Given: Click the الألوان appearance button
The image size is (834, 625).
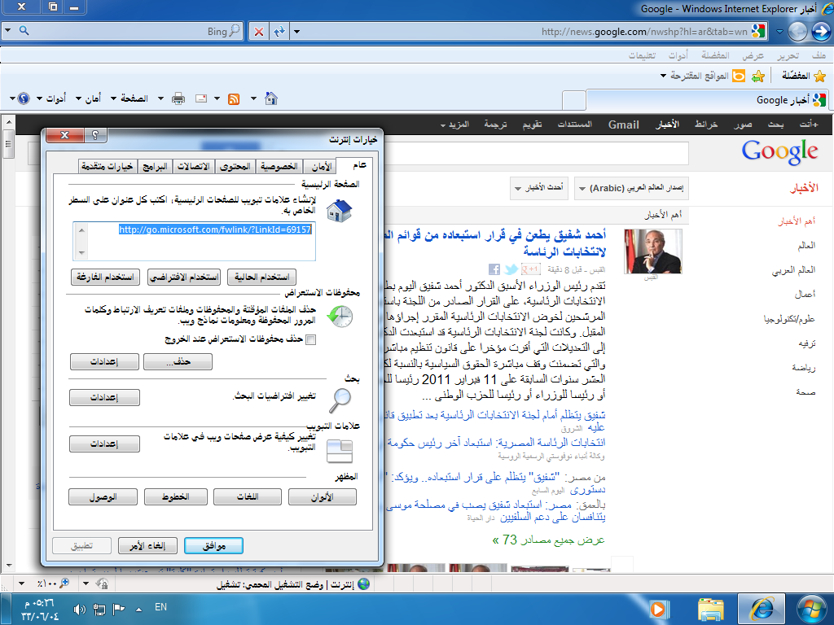Looking at the screenshot, I should 323,497.
